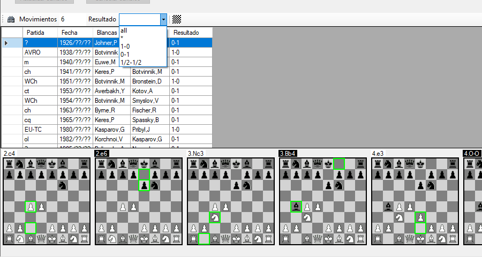This screenshot has width=482, height=257.
Task: Click Averbakh,Y cell
Action: coord(111,91)
